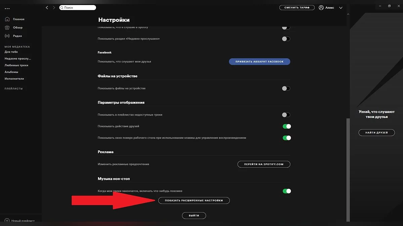The image size is (403, 226).
Task: Click the Главная home icon
Action: tap(7, 19)
